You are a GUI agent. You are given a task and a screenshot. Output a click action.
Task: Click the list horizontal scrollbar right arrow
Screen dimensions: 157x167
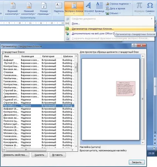pyautogui.click(x=73, y=150)
